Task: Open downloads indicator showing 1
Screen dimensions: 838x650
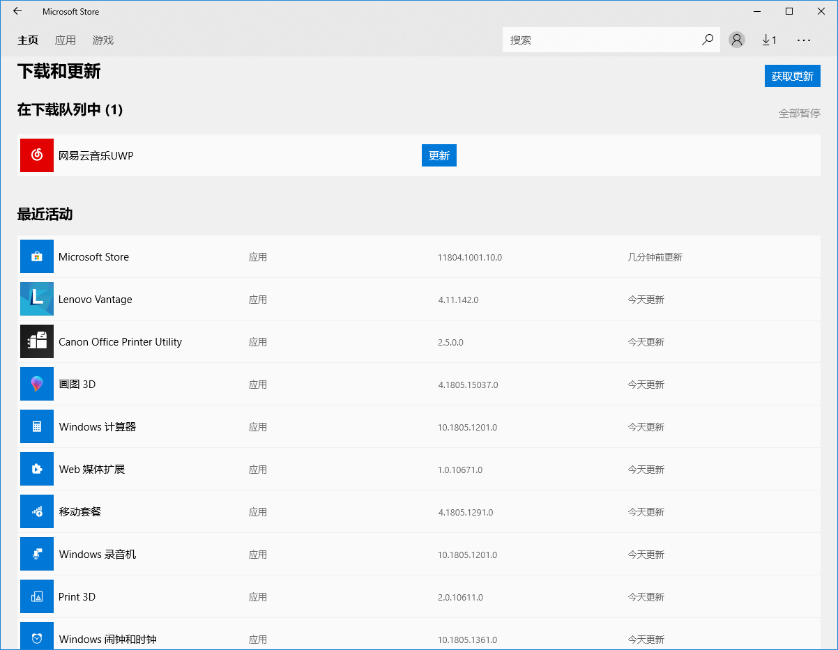Action: (769, 40)
